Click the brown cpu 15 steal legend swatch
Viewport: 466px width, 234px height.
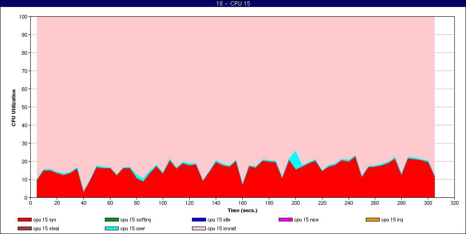pos(25,228)
